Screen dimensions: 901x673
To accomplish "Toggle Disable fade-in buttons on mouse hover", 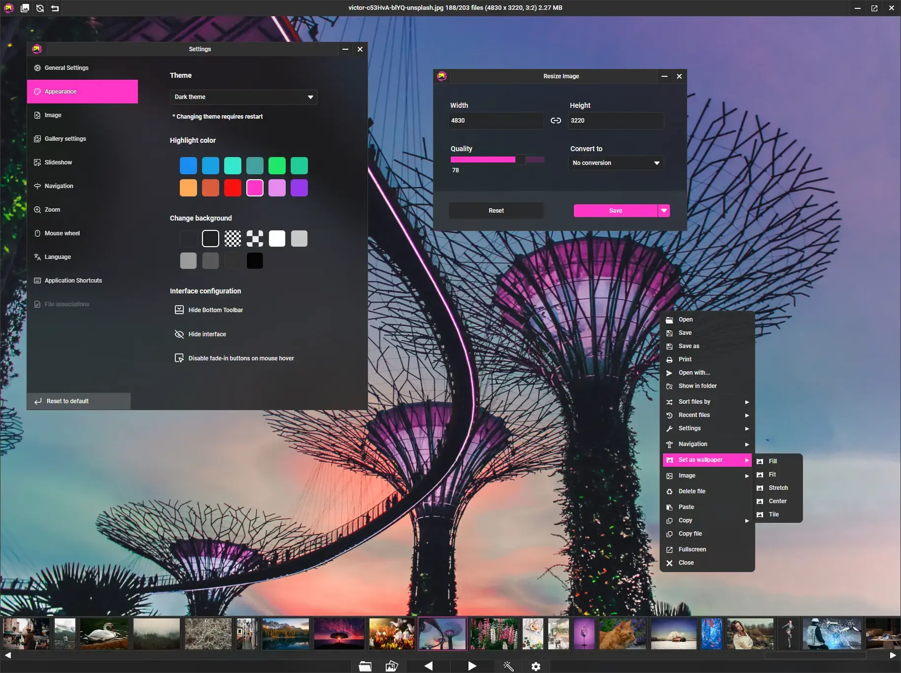I will pos(240,358).
